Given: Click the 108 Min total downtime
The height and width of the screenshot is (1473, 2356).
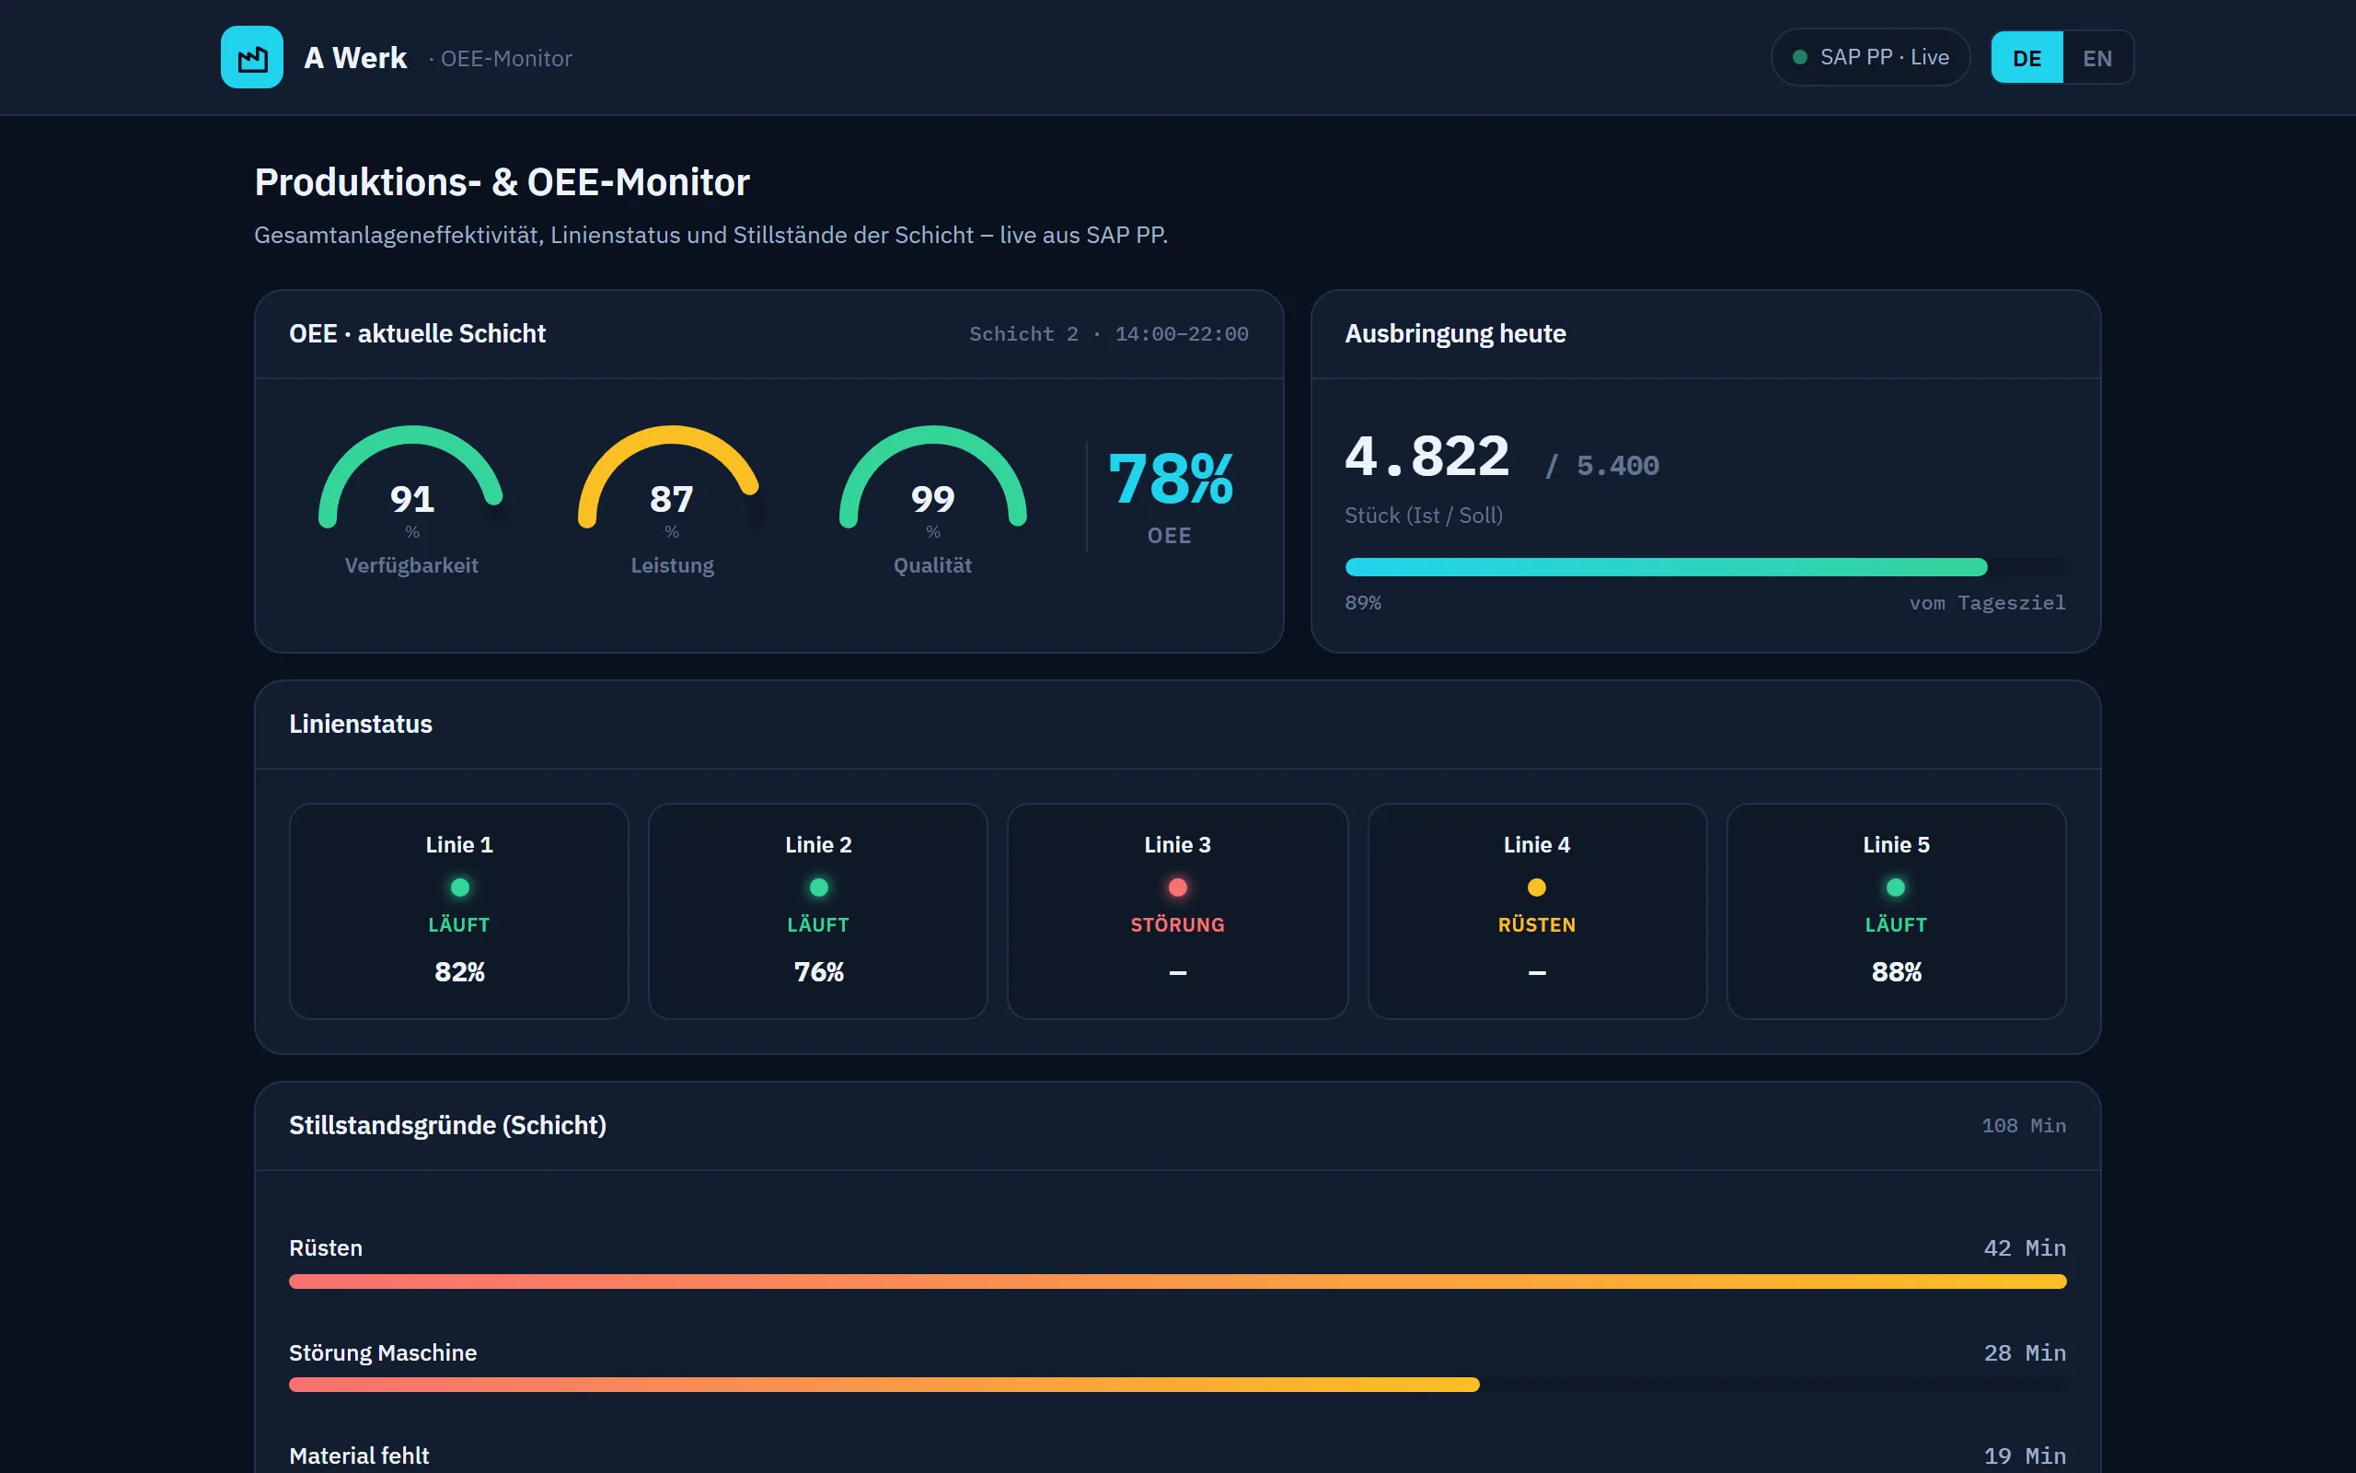Looking at the screenshot, I should [2023, 1126].
